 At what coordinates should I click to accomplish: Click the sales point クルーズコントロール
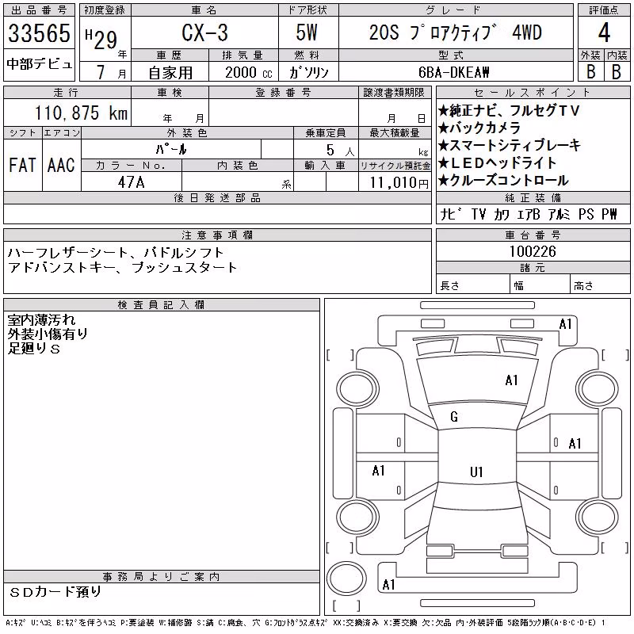(x=503, y=181)
